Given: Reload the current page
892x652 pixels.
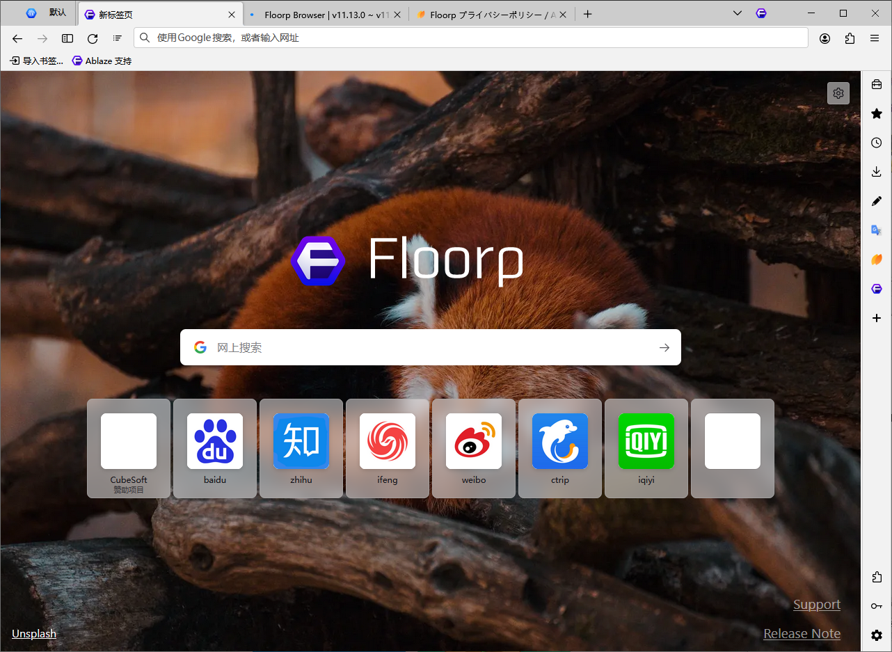Looking at the screenshot, I should pos(93,38).
